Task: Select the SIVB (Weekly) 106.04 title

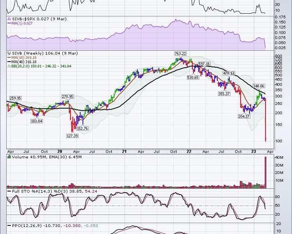Action: (x=45, y=53)
